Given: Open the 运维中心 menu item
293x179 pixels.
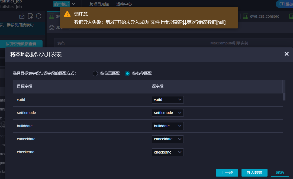Looking at the screenshot, I should [124, 4].
